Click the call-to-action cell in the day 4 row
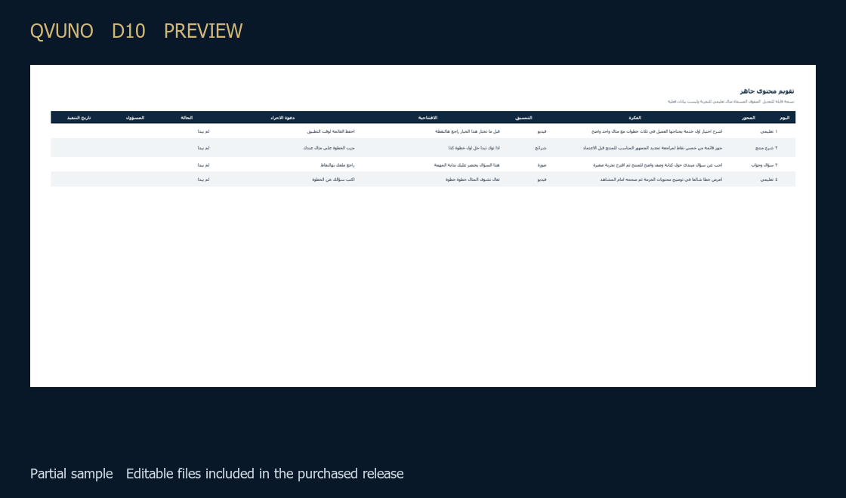 click(333, 180)
